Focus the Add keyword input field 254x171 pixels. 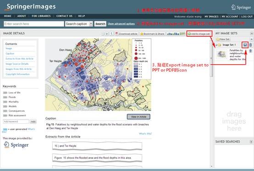(x=16, y=121)
